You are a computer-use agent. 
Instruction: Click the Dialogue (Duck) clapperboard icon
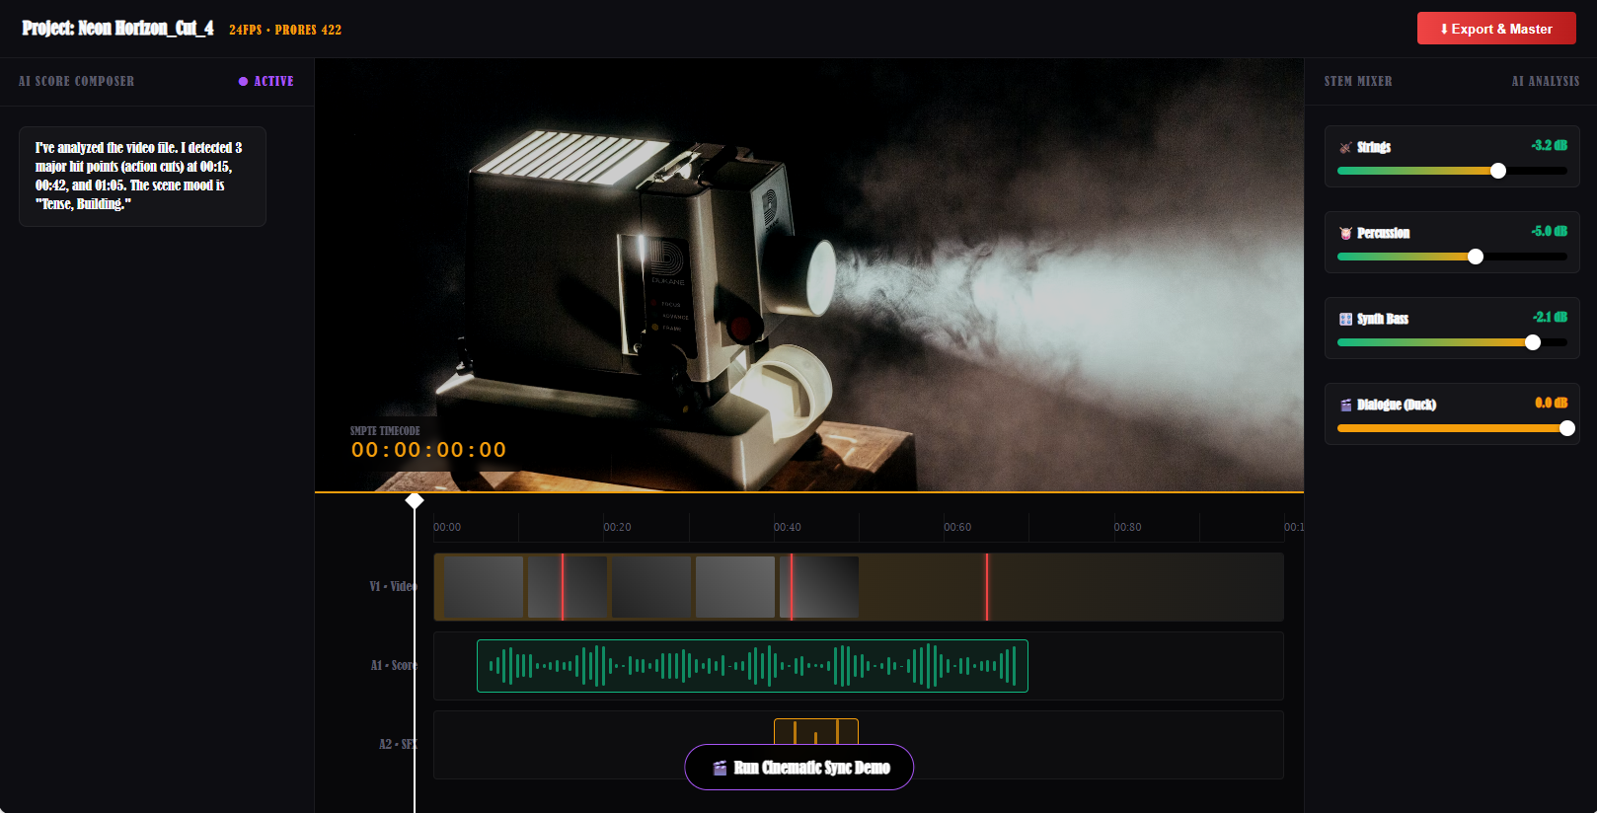pos(1345,405)
